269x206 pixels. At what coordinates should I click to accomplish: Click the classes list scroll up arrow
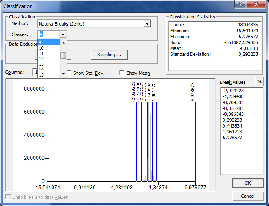[x=63, y=43]
